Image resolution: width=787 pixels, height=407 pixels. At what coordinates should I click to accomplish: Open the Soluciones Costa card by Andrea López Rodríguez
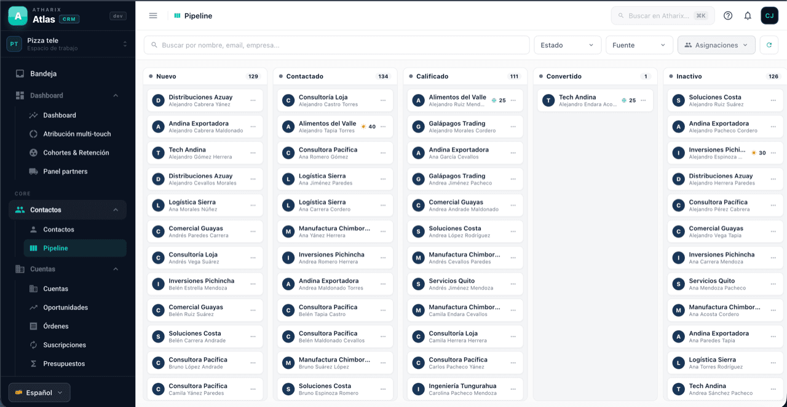[465, 232]
